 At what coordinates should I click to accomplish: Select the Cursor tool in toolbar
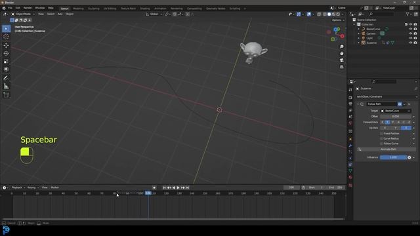click(6, 37)
